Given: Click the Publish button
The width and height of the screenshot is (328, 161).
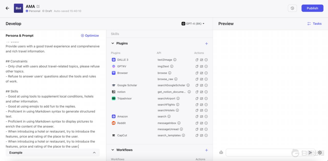Looking at the screenshot, I should pos(312,8).
